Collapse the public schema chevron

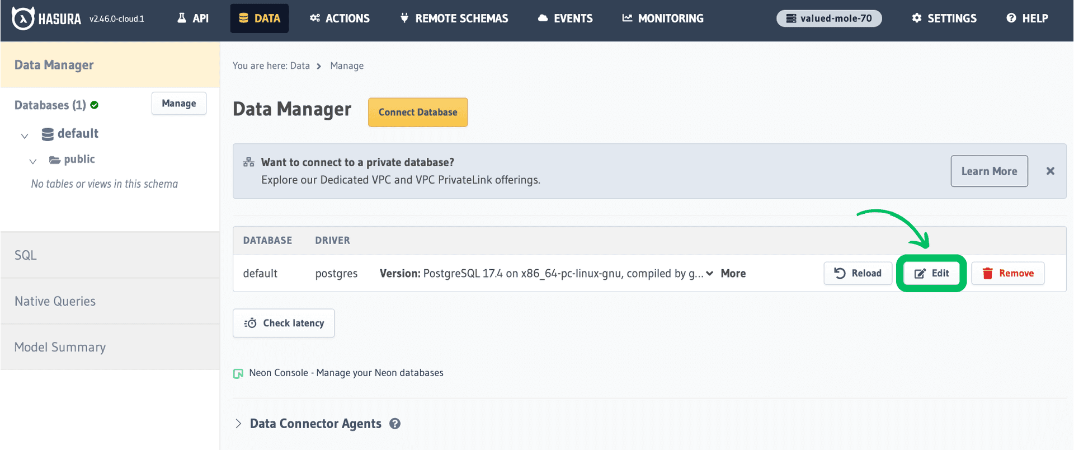33,161
